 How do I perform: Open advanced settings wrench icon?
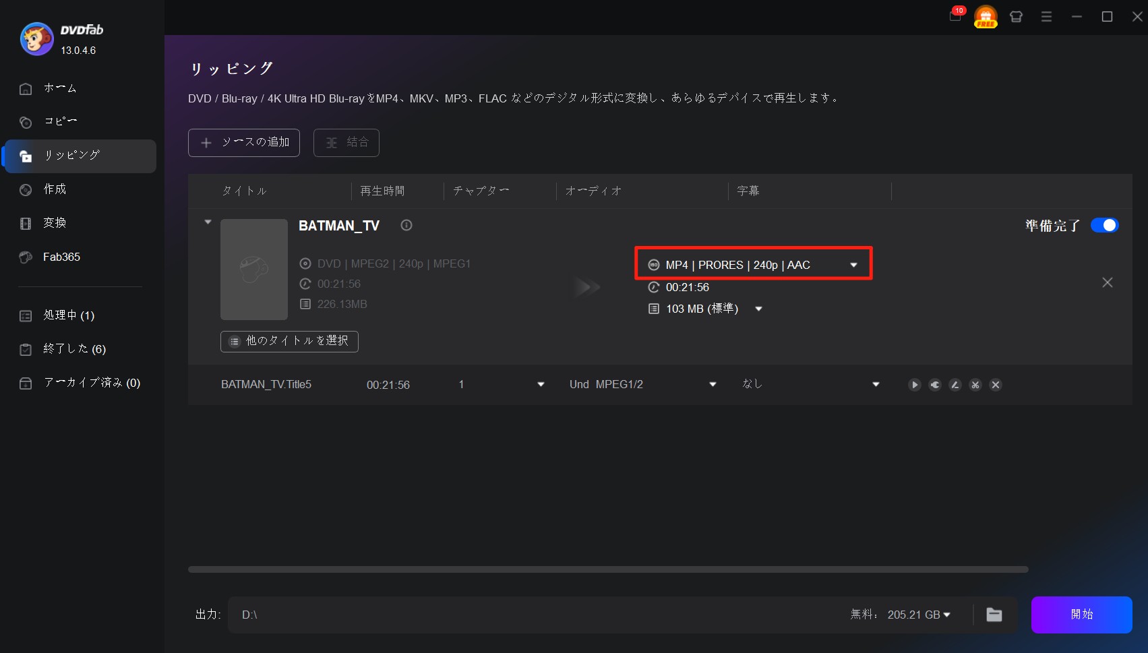pos(934,385)
